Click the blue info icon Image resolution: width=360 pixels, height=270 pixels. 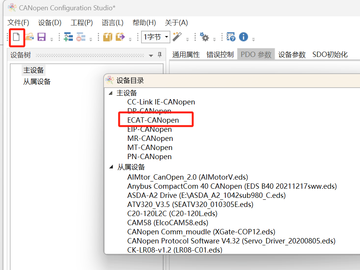(x=244, y=37)
